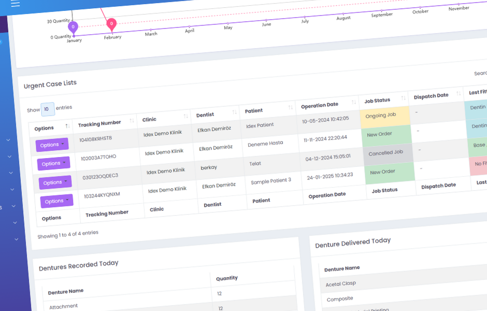Click tracking number 030123OQDEC3
Viewport: 487px width, 311px height.
tap(100, 177)
